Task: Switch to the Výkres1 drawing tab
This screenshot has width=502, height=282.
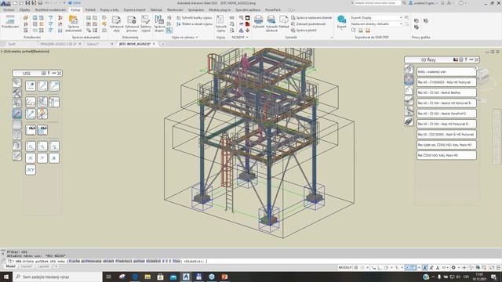Action: pos(93,44)
